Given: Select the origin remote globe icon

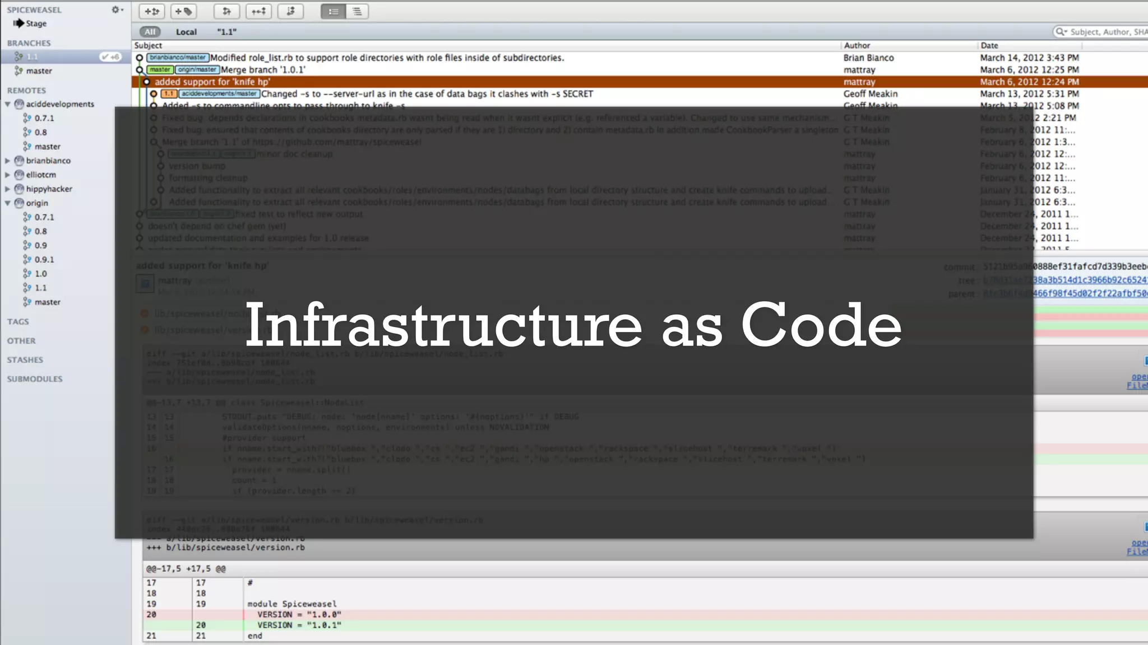Looking at the screenshot, I should click(19, 203).
